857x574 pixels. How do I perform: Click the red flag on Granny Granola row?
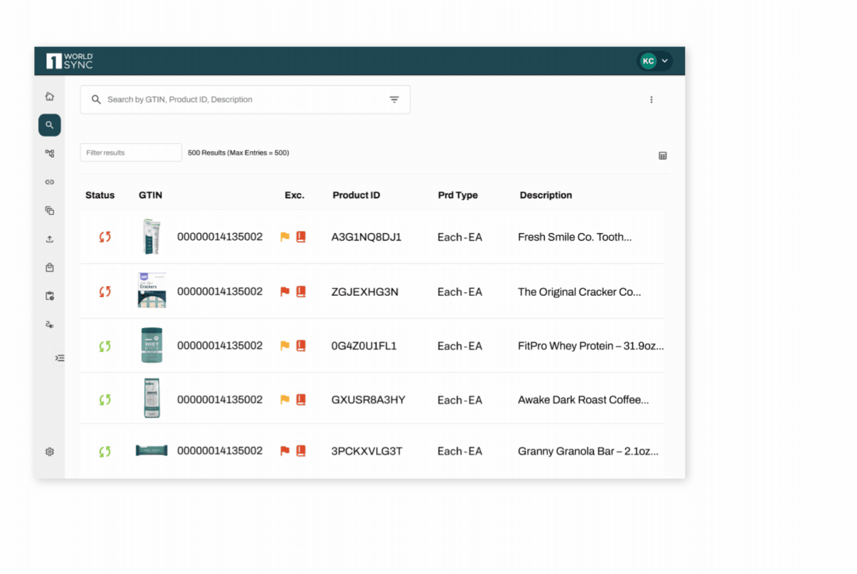pos(285,451)
